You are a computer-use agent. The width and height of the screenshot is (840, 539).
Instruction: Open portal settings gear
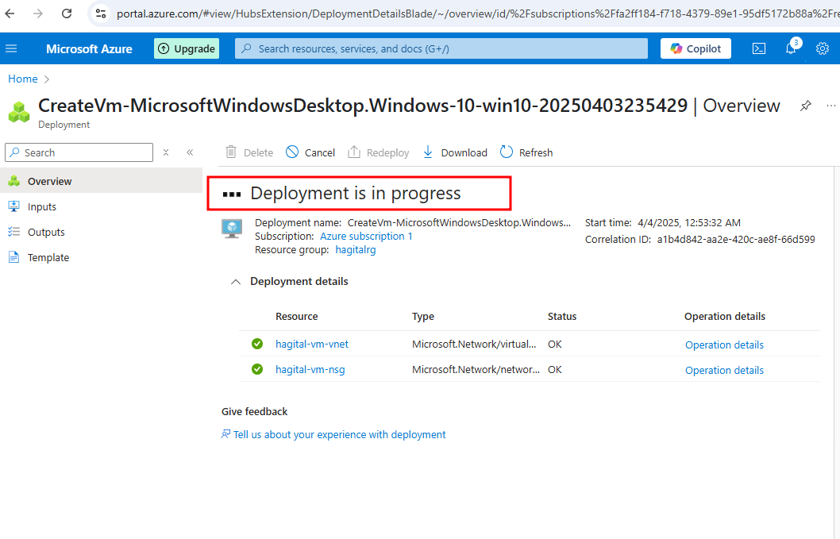823,48
